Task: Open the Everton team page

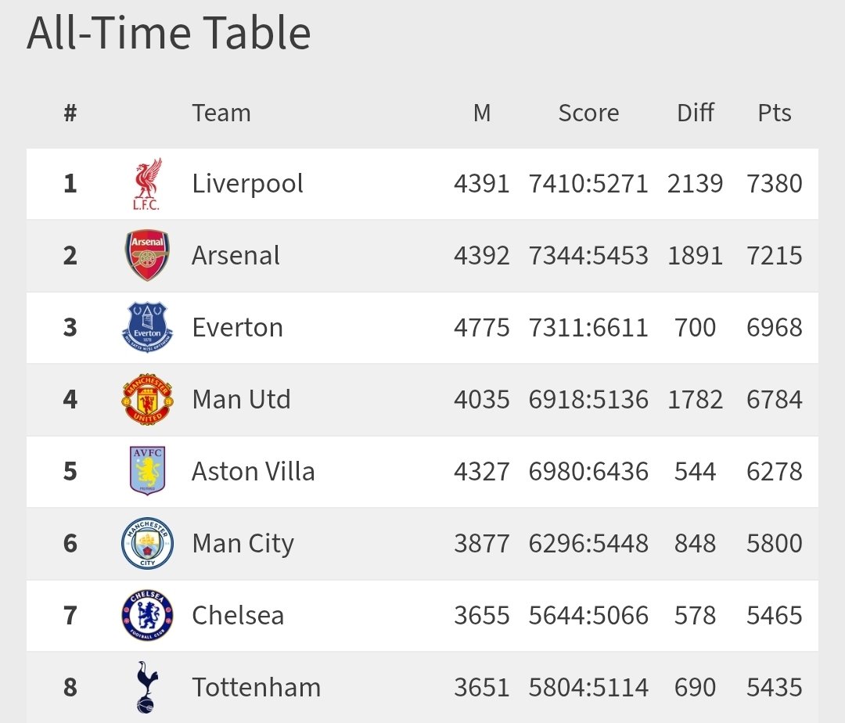Action: [x=237, y=327]
